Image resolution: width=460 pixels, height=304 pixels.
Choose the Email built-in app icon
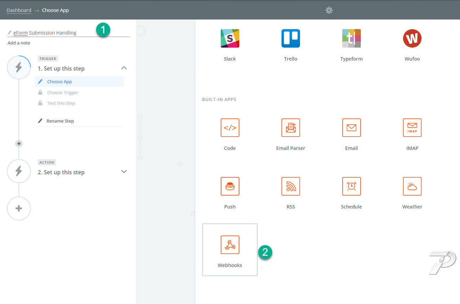pyautogui.click(x=351, y=128)
